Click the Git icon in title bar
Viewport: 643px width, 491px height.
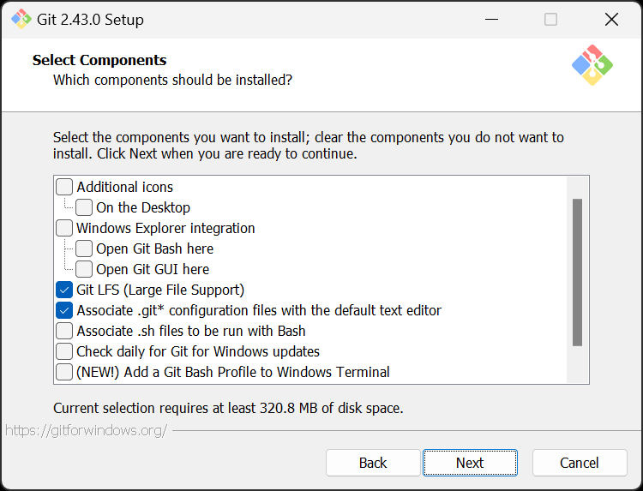[x=21, y=19]
